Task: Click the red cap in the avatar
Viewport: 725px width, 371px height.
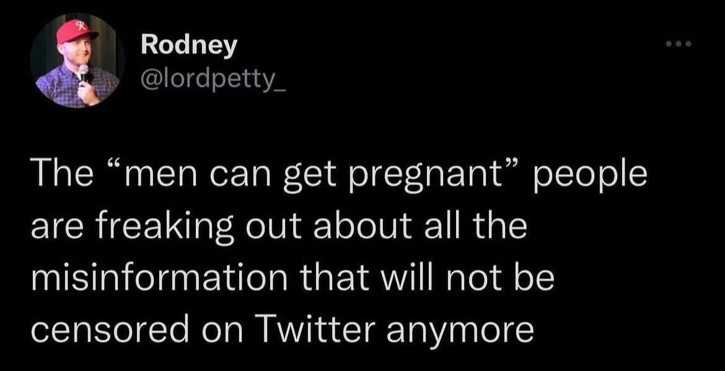Action: tap(76, 32)
